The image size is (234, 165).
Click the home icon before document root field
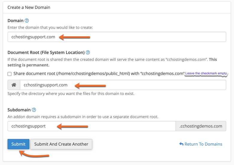click(x=14, y=85)
